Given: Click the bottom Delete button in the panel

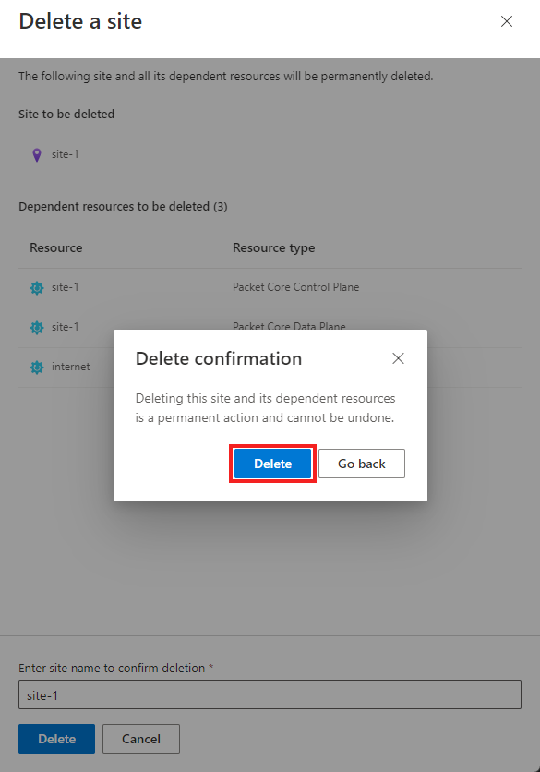Looking at the screenshot, I should click(56, 739).
